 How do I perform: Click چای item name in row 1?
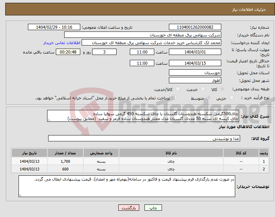tap(171, 161)
